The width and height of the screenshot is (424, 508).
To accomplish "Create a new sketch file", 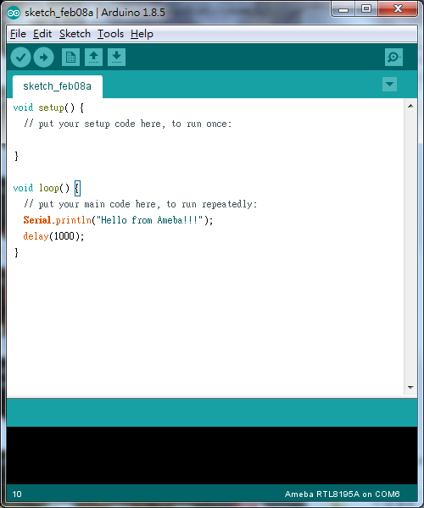I will click(x=70, y=58).
